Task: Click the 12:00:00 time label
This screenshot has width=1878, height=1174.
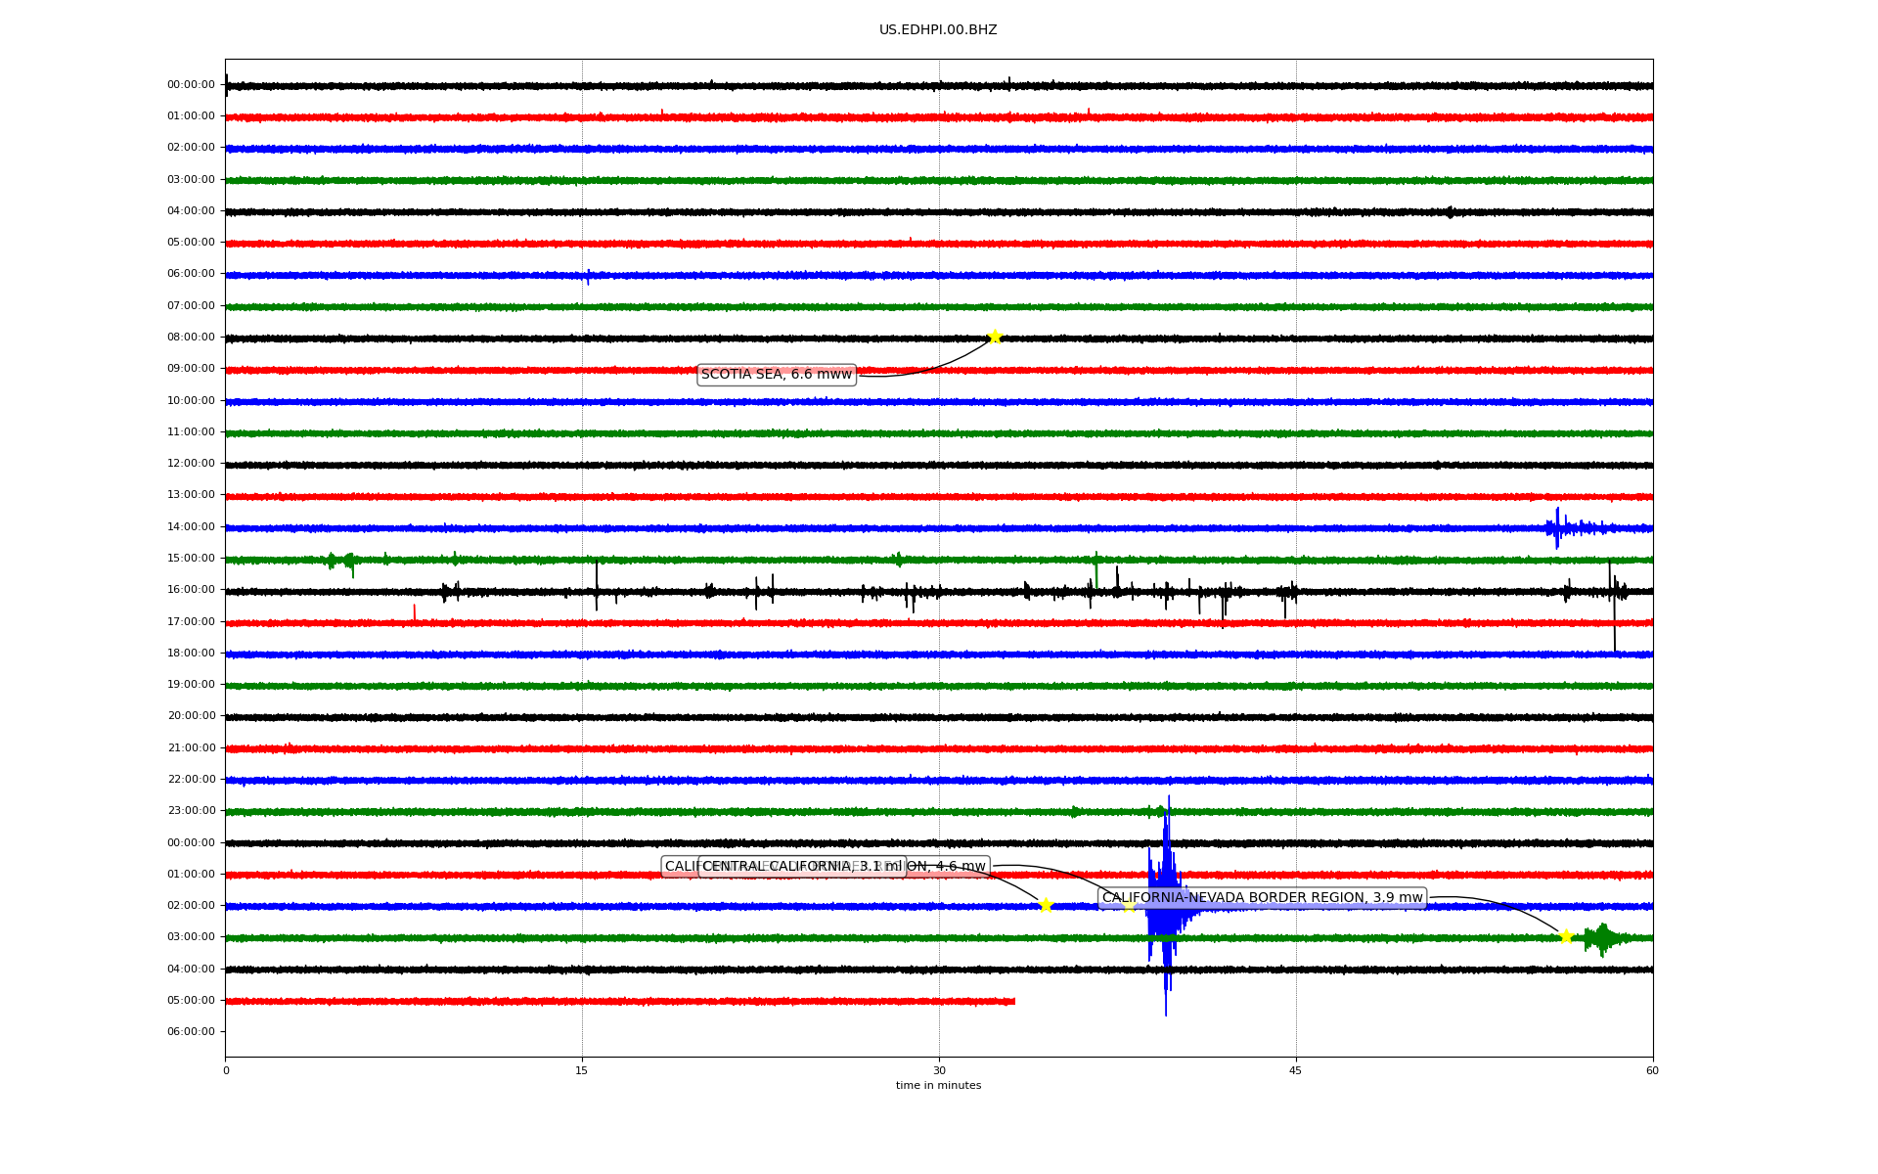Action: point(191,464)
